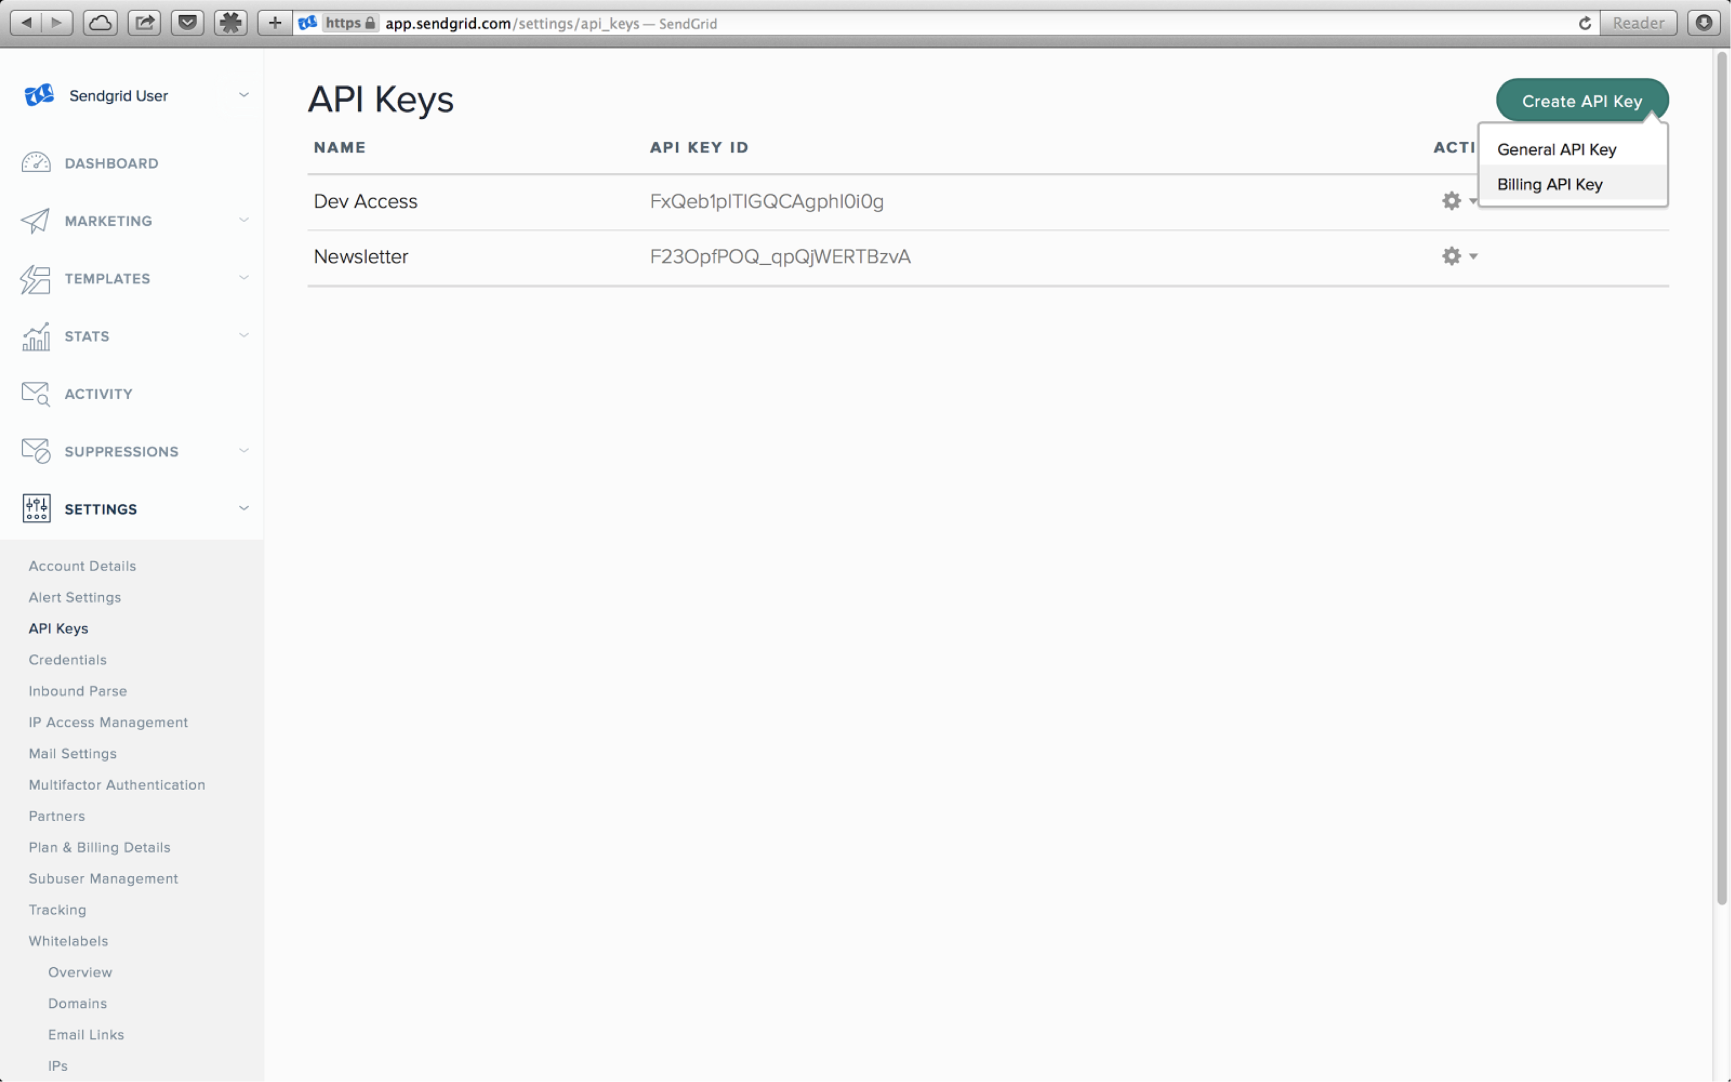1731x1082 pixels.
Task: Click the Pocket save icon
Action: (x=187, y=23)
